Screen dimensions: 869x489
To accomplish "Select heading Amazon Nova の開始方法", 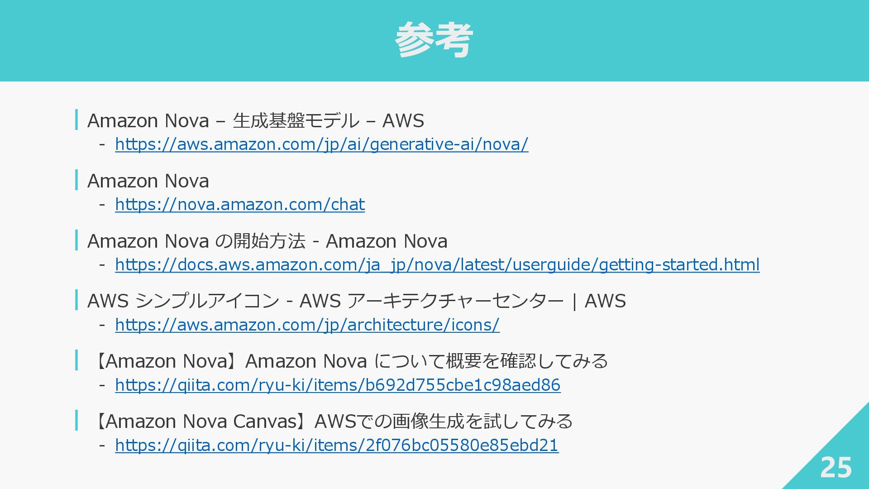I will coord(267,241).
